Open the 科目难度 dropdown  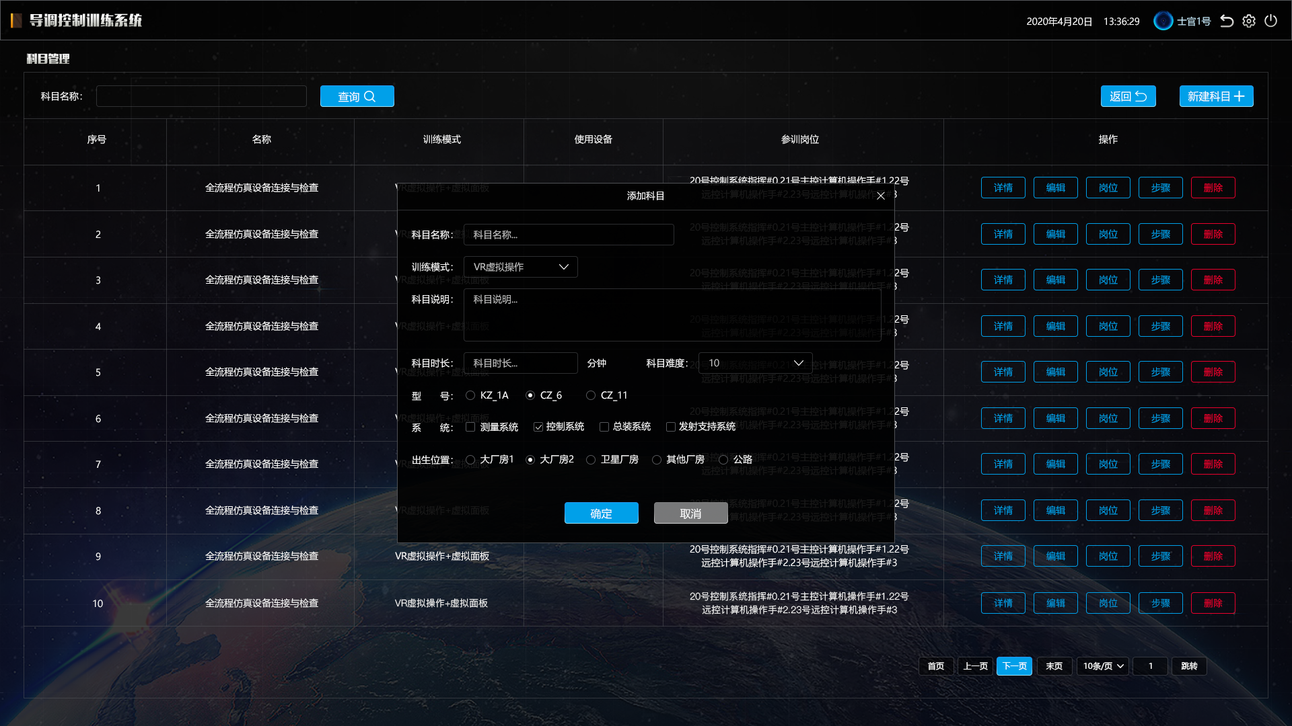pyautogui.click(x=755, y=363)
